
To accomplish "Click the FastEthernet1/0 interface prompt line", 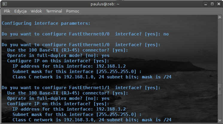I will click(81, 45).
